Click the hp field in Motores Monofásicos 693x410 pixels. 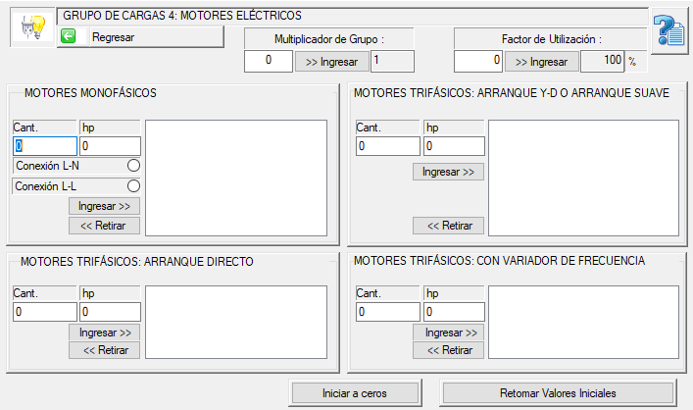pos(110,146)
